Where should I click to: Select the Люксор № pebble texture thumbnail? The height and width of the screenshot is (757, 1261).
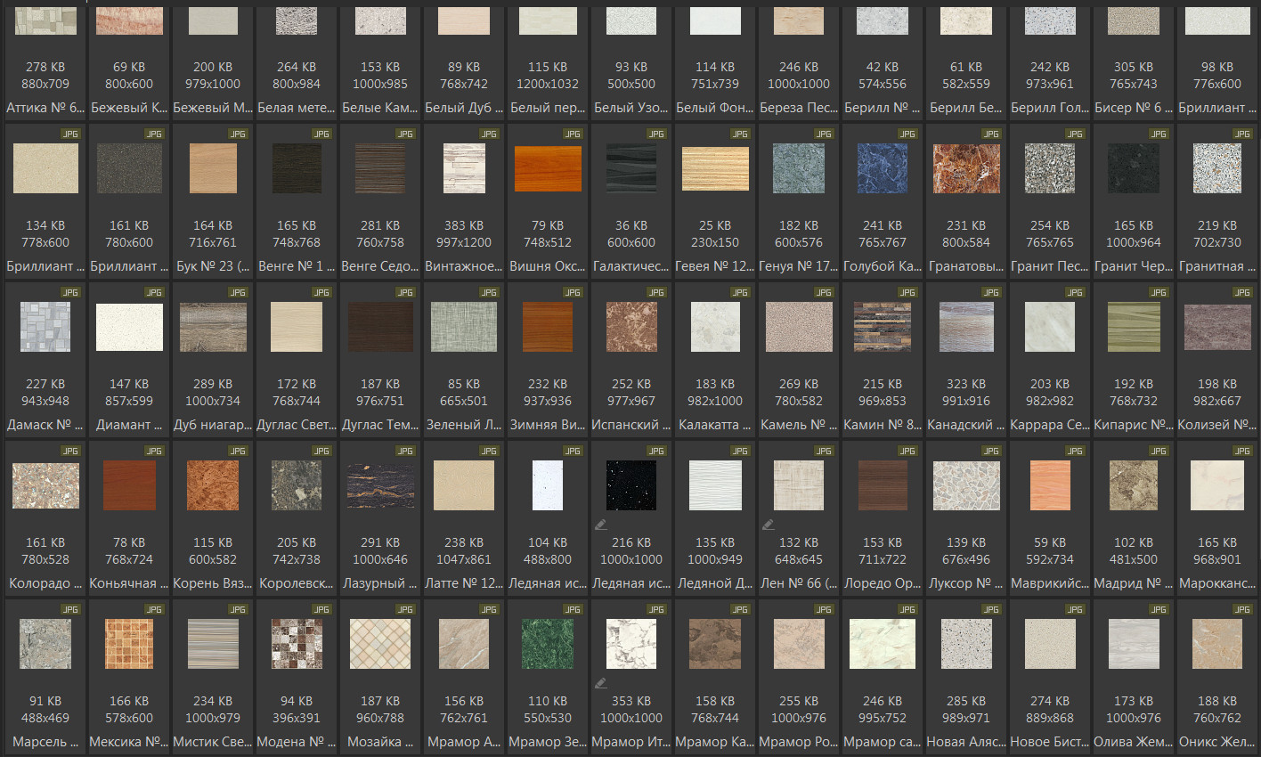tap(966, 485)
